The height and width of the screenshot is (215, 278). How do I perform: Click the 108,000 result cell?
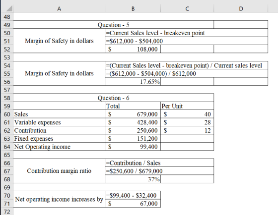pos(133,49)
